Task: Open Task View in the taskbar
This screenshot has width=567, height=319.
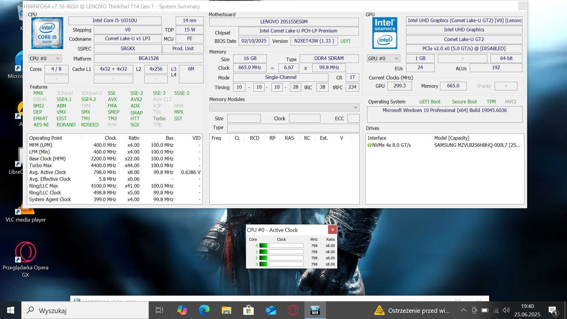Action: (x=159, y=310)
